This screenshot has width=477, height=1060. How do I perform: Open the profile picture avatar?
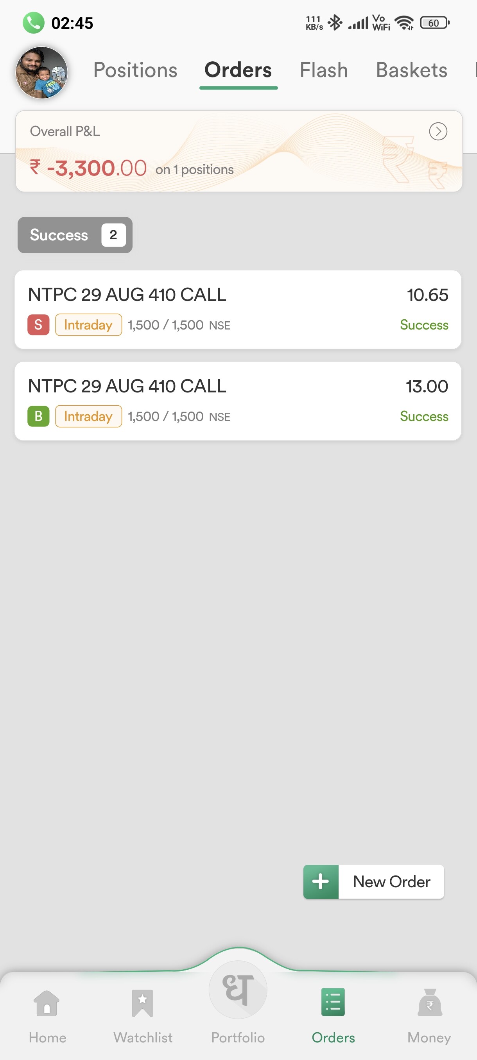coord(41,72)
